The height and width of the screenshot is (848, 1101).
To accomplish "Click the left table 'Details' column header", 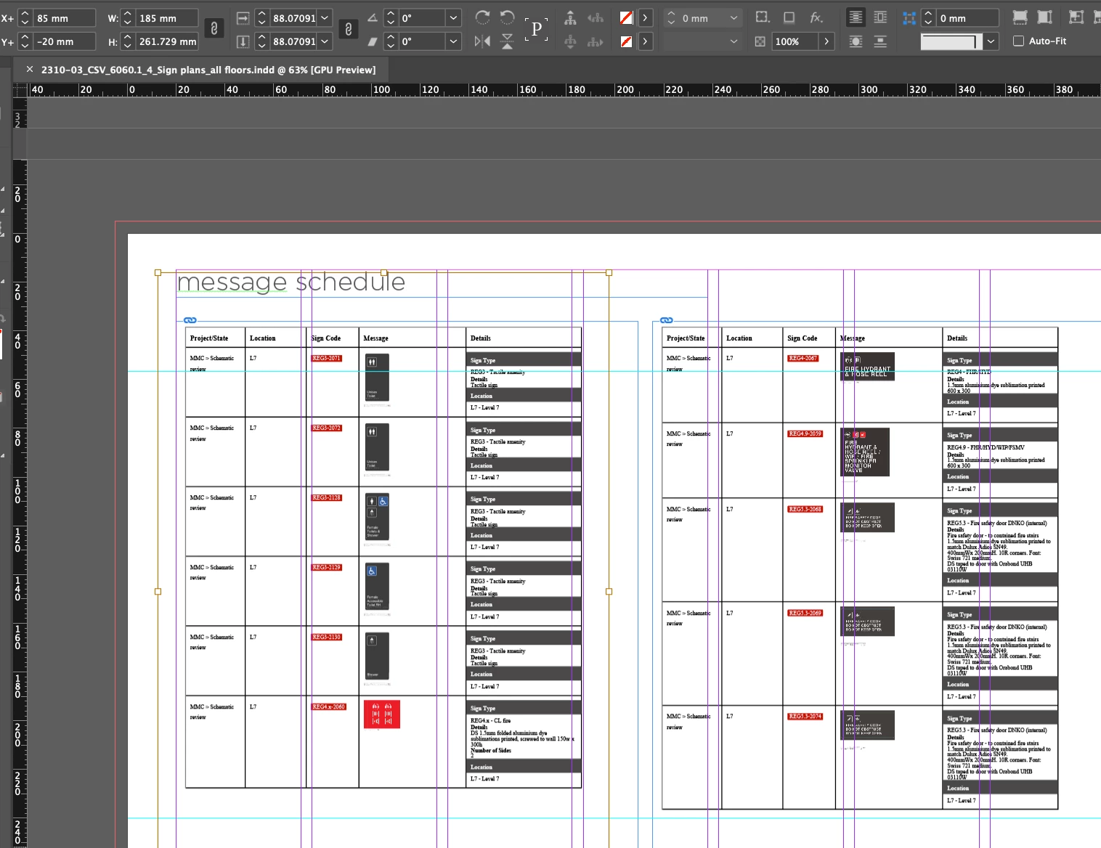I will (481, 338).
